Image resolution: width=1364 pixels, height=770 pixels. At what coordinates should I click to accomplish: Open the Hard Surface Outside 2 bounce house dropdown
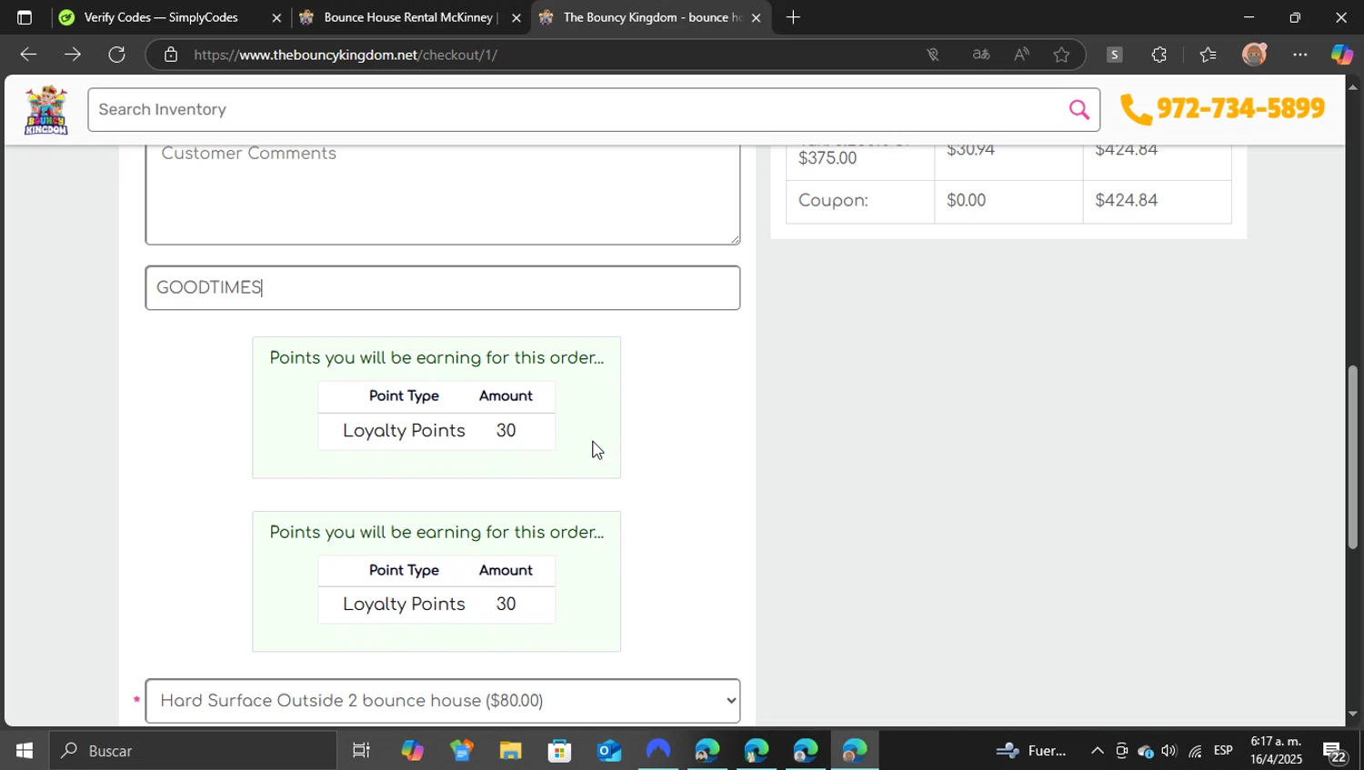[443, 701]
